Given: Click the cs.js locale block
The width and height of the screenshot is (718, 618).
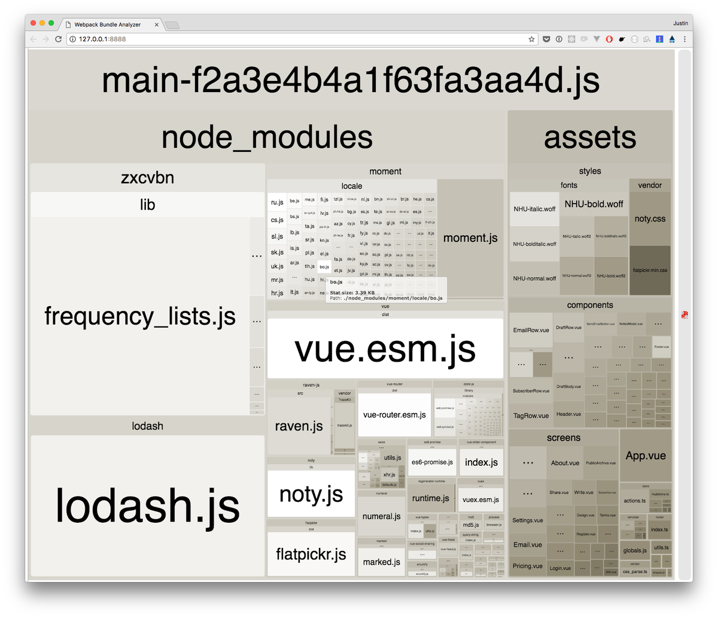Looking at the screenshot, I should [x=277, y=220].
